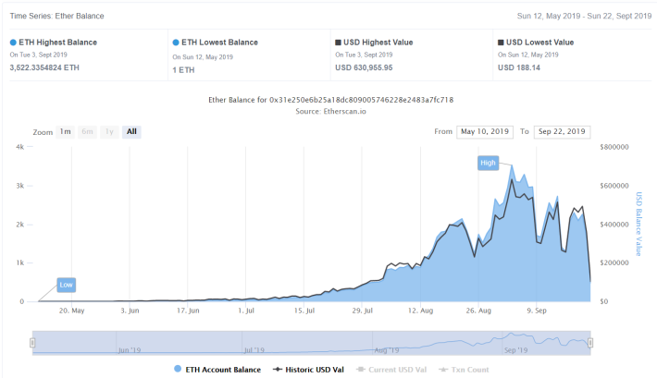The width and height of the screenshot is (657, 378).
Task: Click Sep '19 area in navigator
Action: pos(515,350)
